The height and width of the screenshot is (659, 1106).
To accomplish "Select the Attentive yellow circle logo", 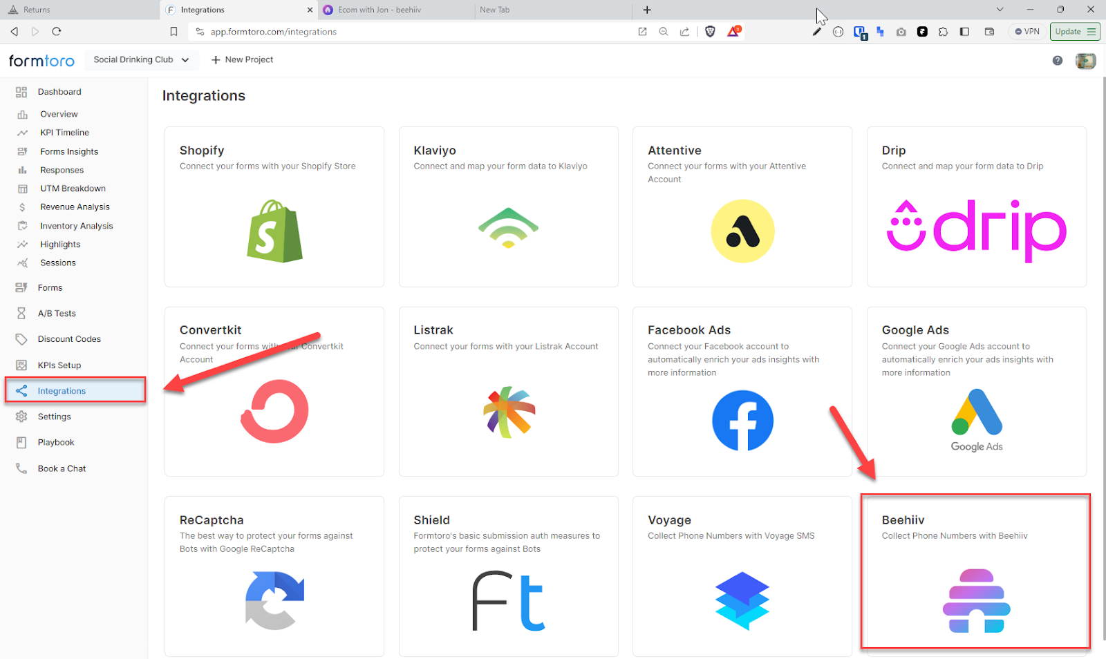I will (x=742, y=231).
